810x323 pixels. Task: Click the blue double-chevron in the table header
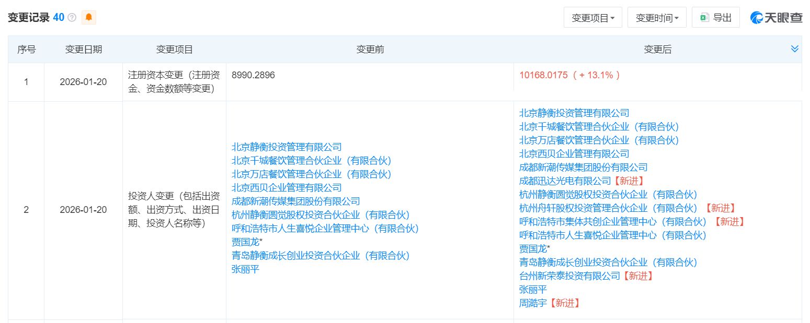pos(795,49)
